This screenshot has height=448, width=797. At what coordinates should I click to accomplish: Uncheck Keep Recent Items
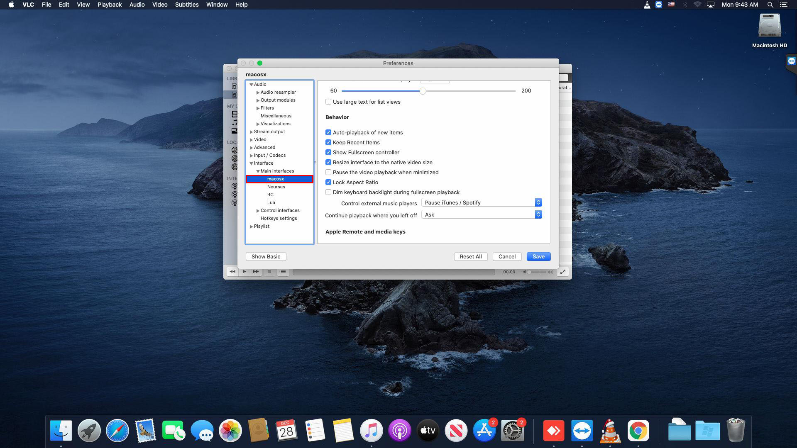328,142
